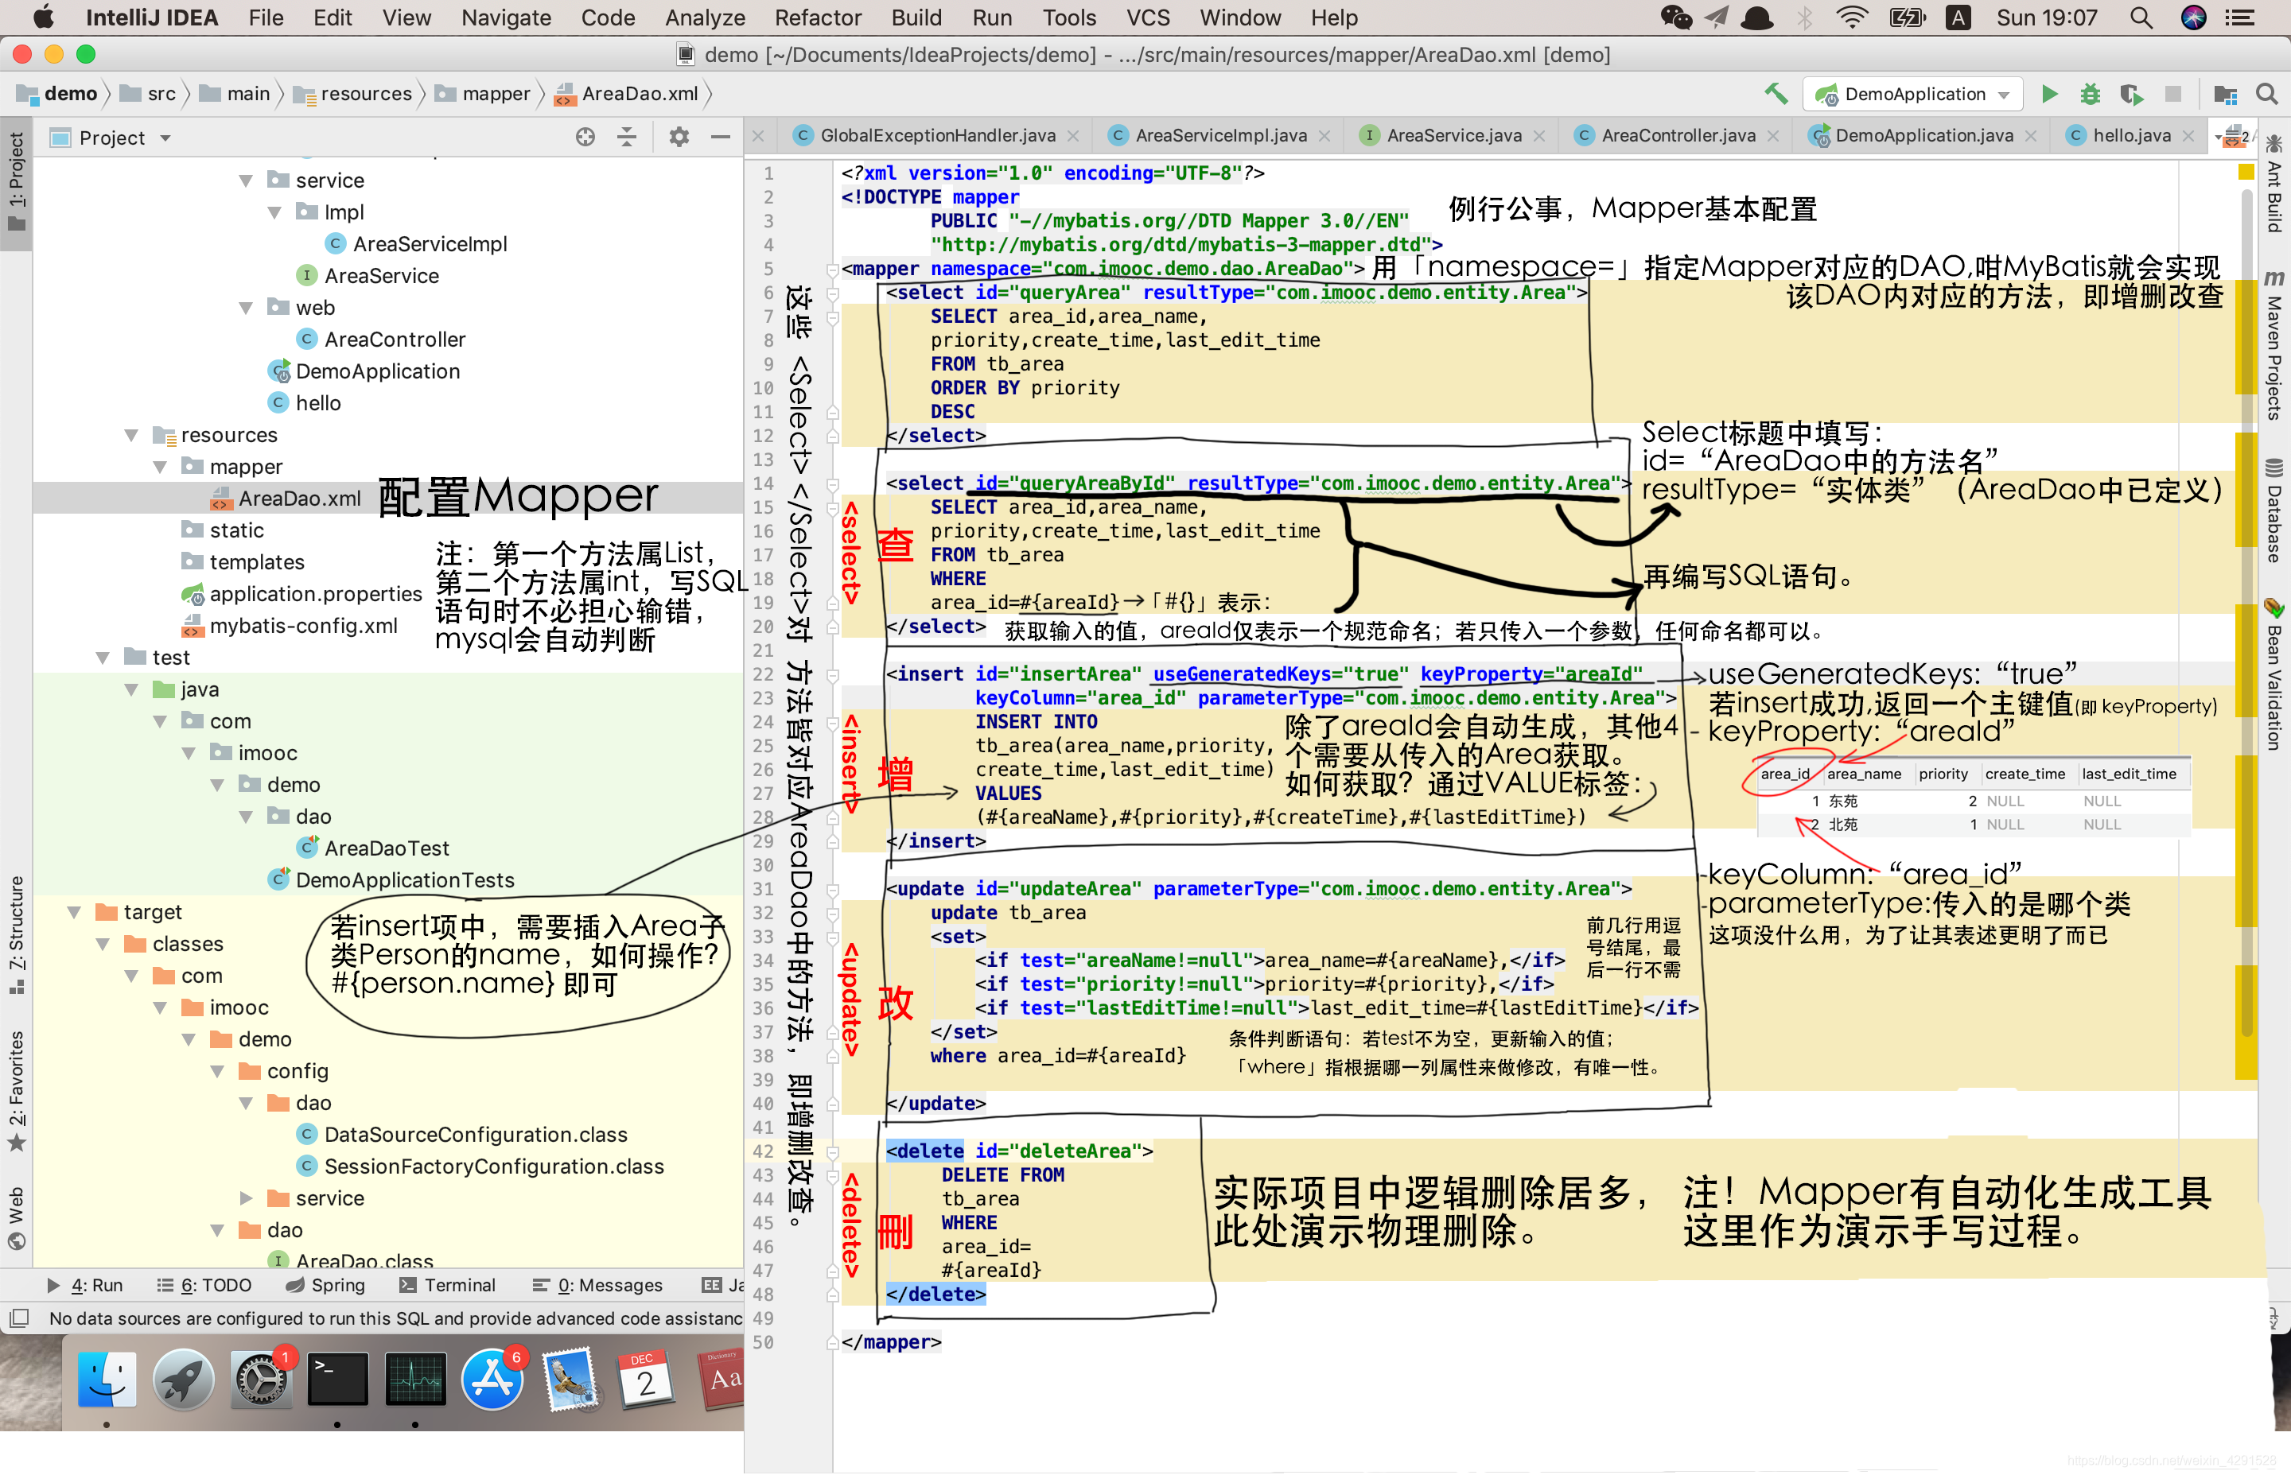Open the VCS menu
2291x1475 pixels.
(x=1147, y=17)
